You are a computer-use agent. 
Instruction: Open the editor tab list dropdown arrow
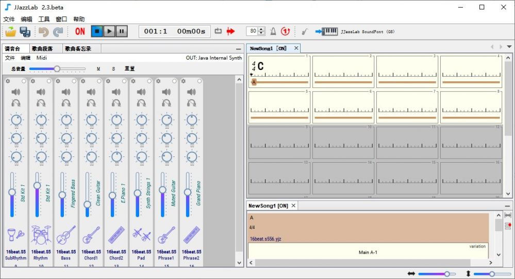(x=509, y=47)
